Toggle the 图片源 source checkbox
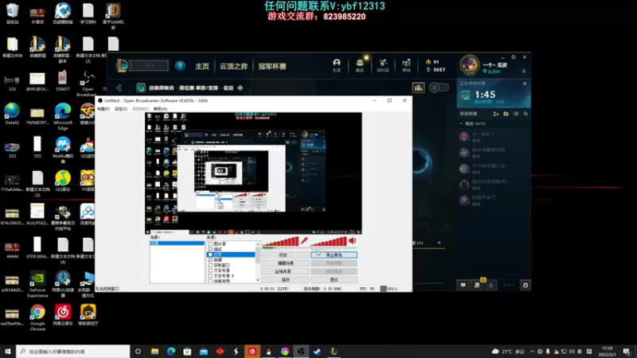 pos(210,244)
